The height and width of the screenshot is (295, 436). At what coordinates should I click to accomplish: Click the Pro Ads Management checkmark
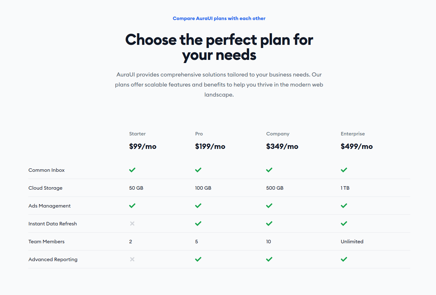[x=198, y=206]
